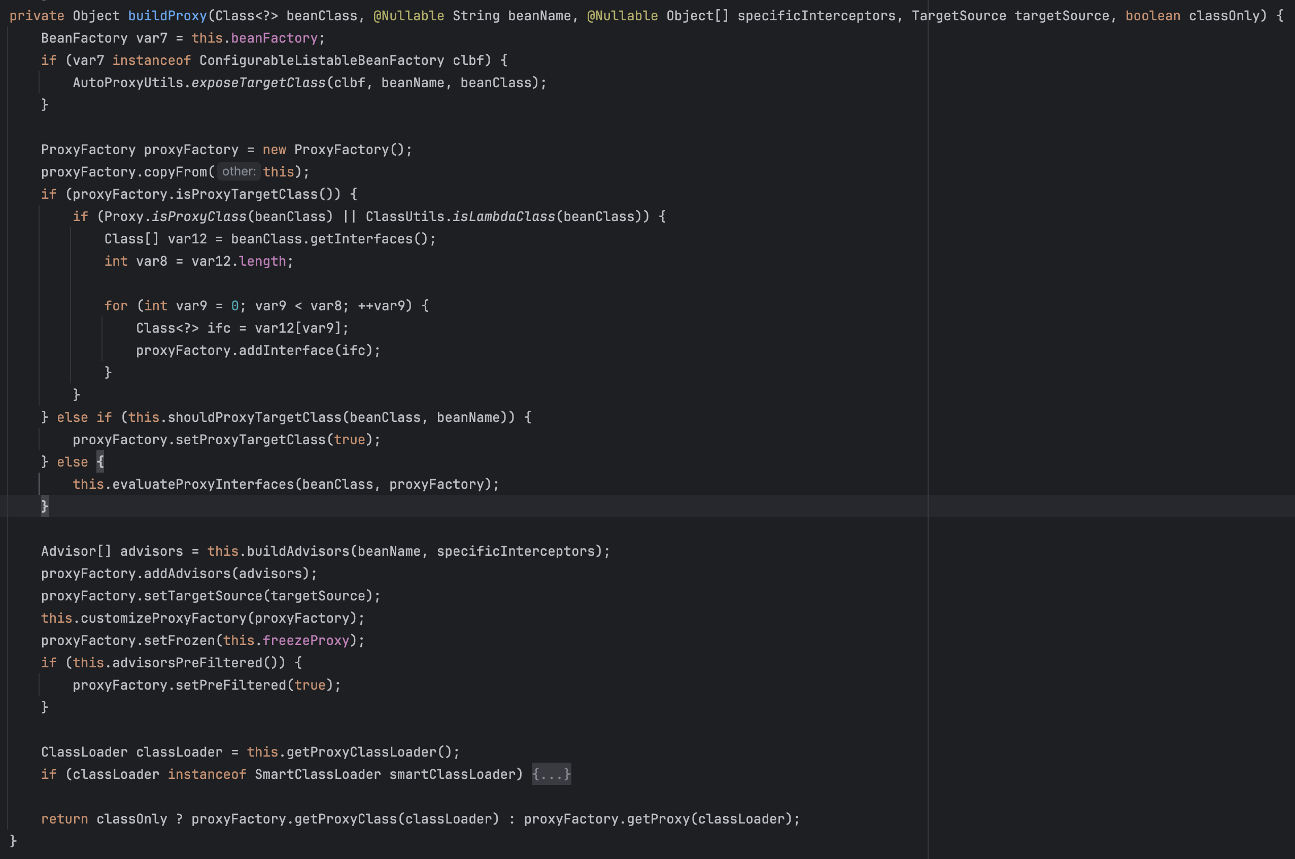Click the Advisor[] advisors declaration
Image resolution: width=1295 pixels, height=859 pixels.
pyautogui.click(x=112, y=551)
